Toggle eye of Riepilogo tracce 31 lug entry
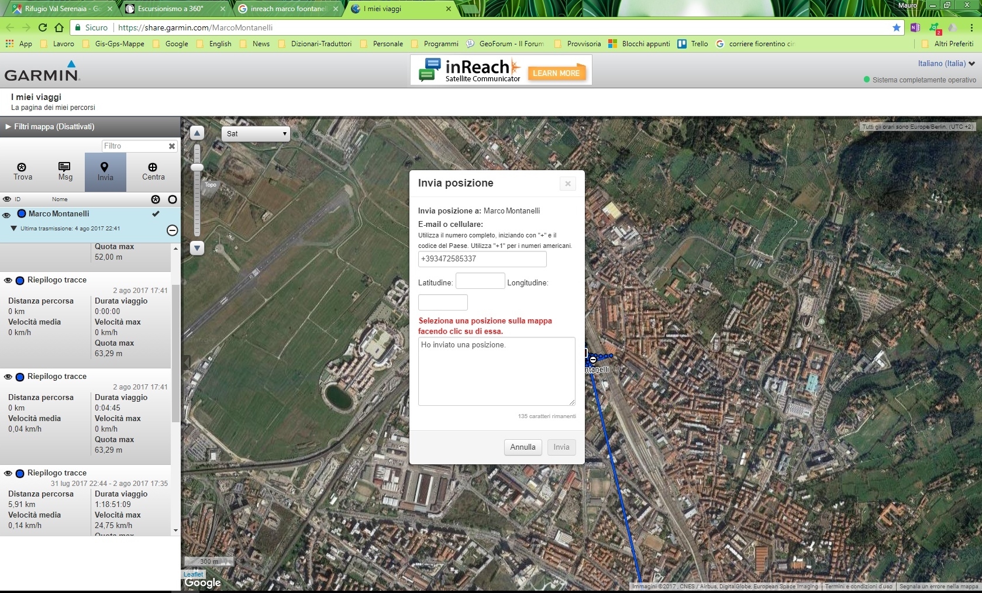Screen dimensions: 982x593 (x=8, y=474)
